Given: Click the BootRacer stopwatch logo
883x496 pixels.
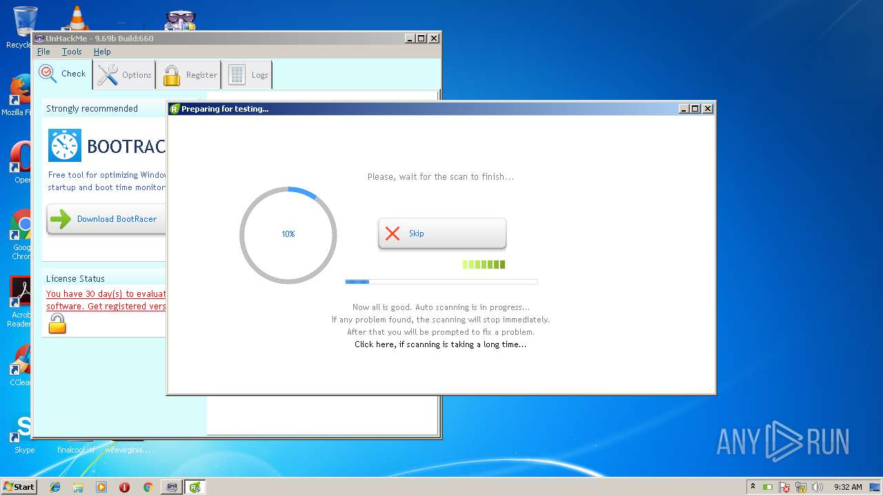Looking at the screenshot, I should click(65, 145).
